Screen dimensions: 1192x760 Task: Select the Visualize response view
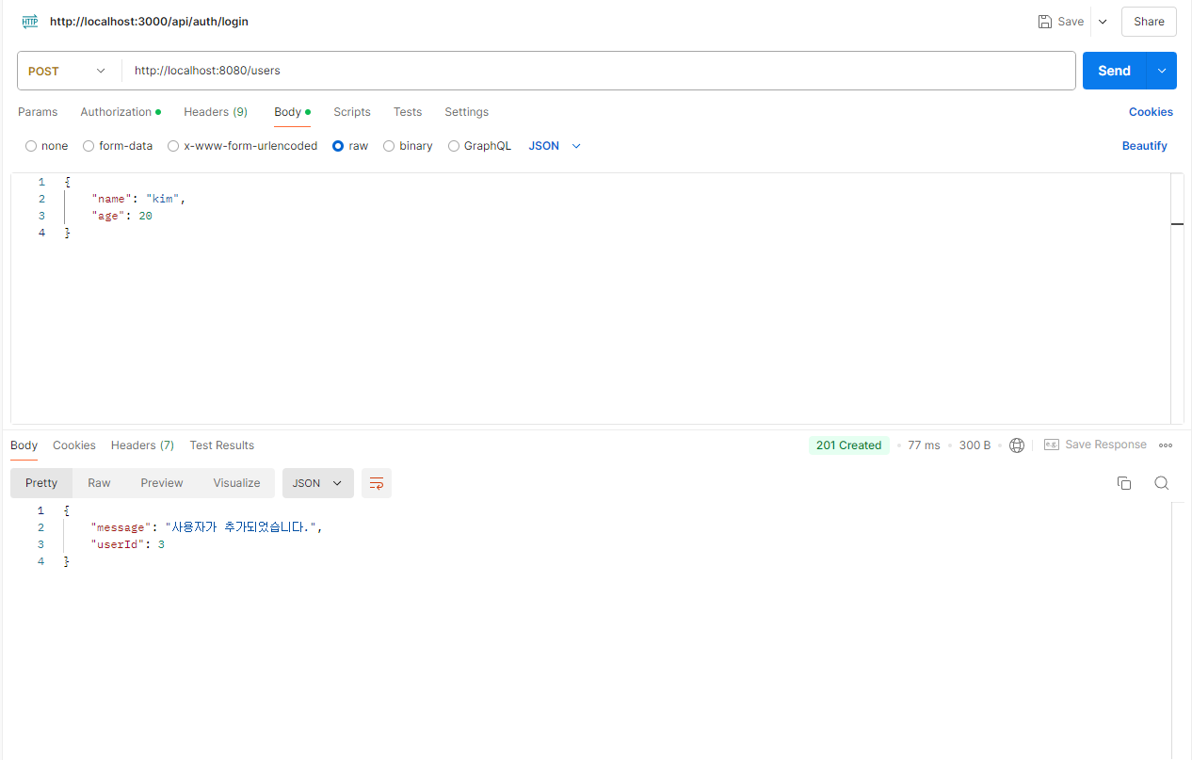pyautogui.click(x=236, y=483)
